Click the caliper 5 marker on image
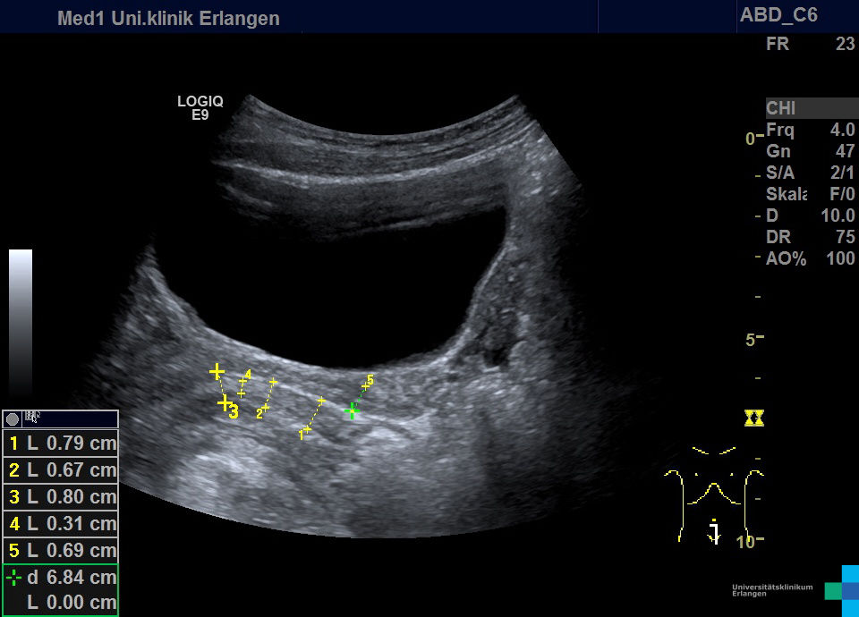The height and width of the screenshot is (617, 859). point(369,380)
